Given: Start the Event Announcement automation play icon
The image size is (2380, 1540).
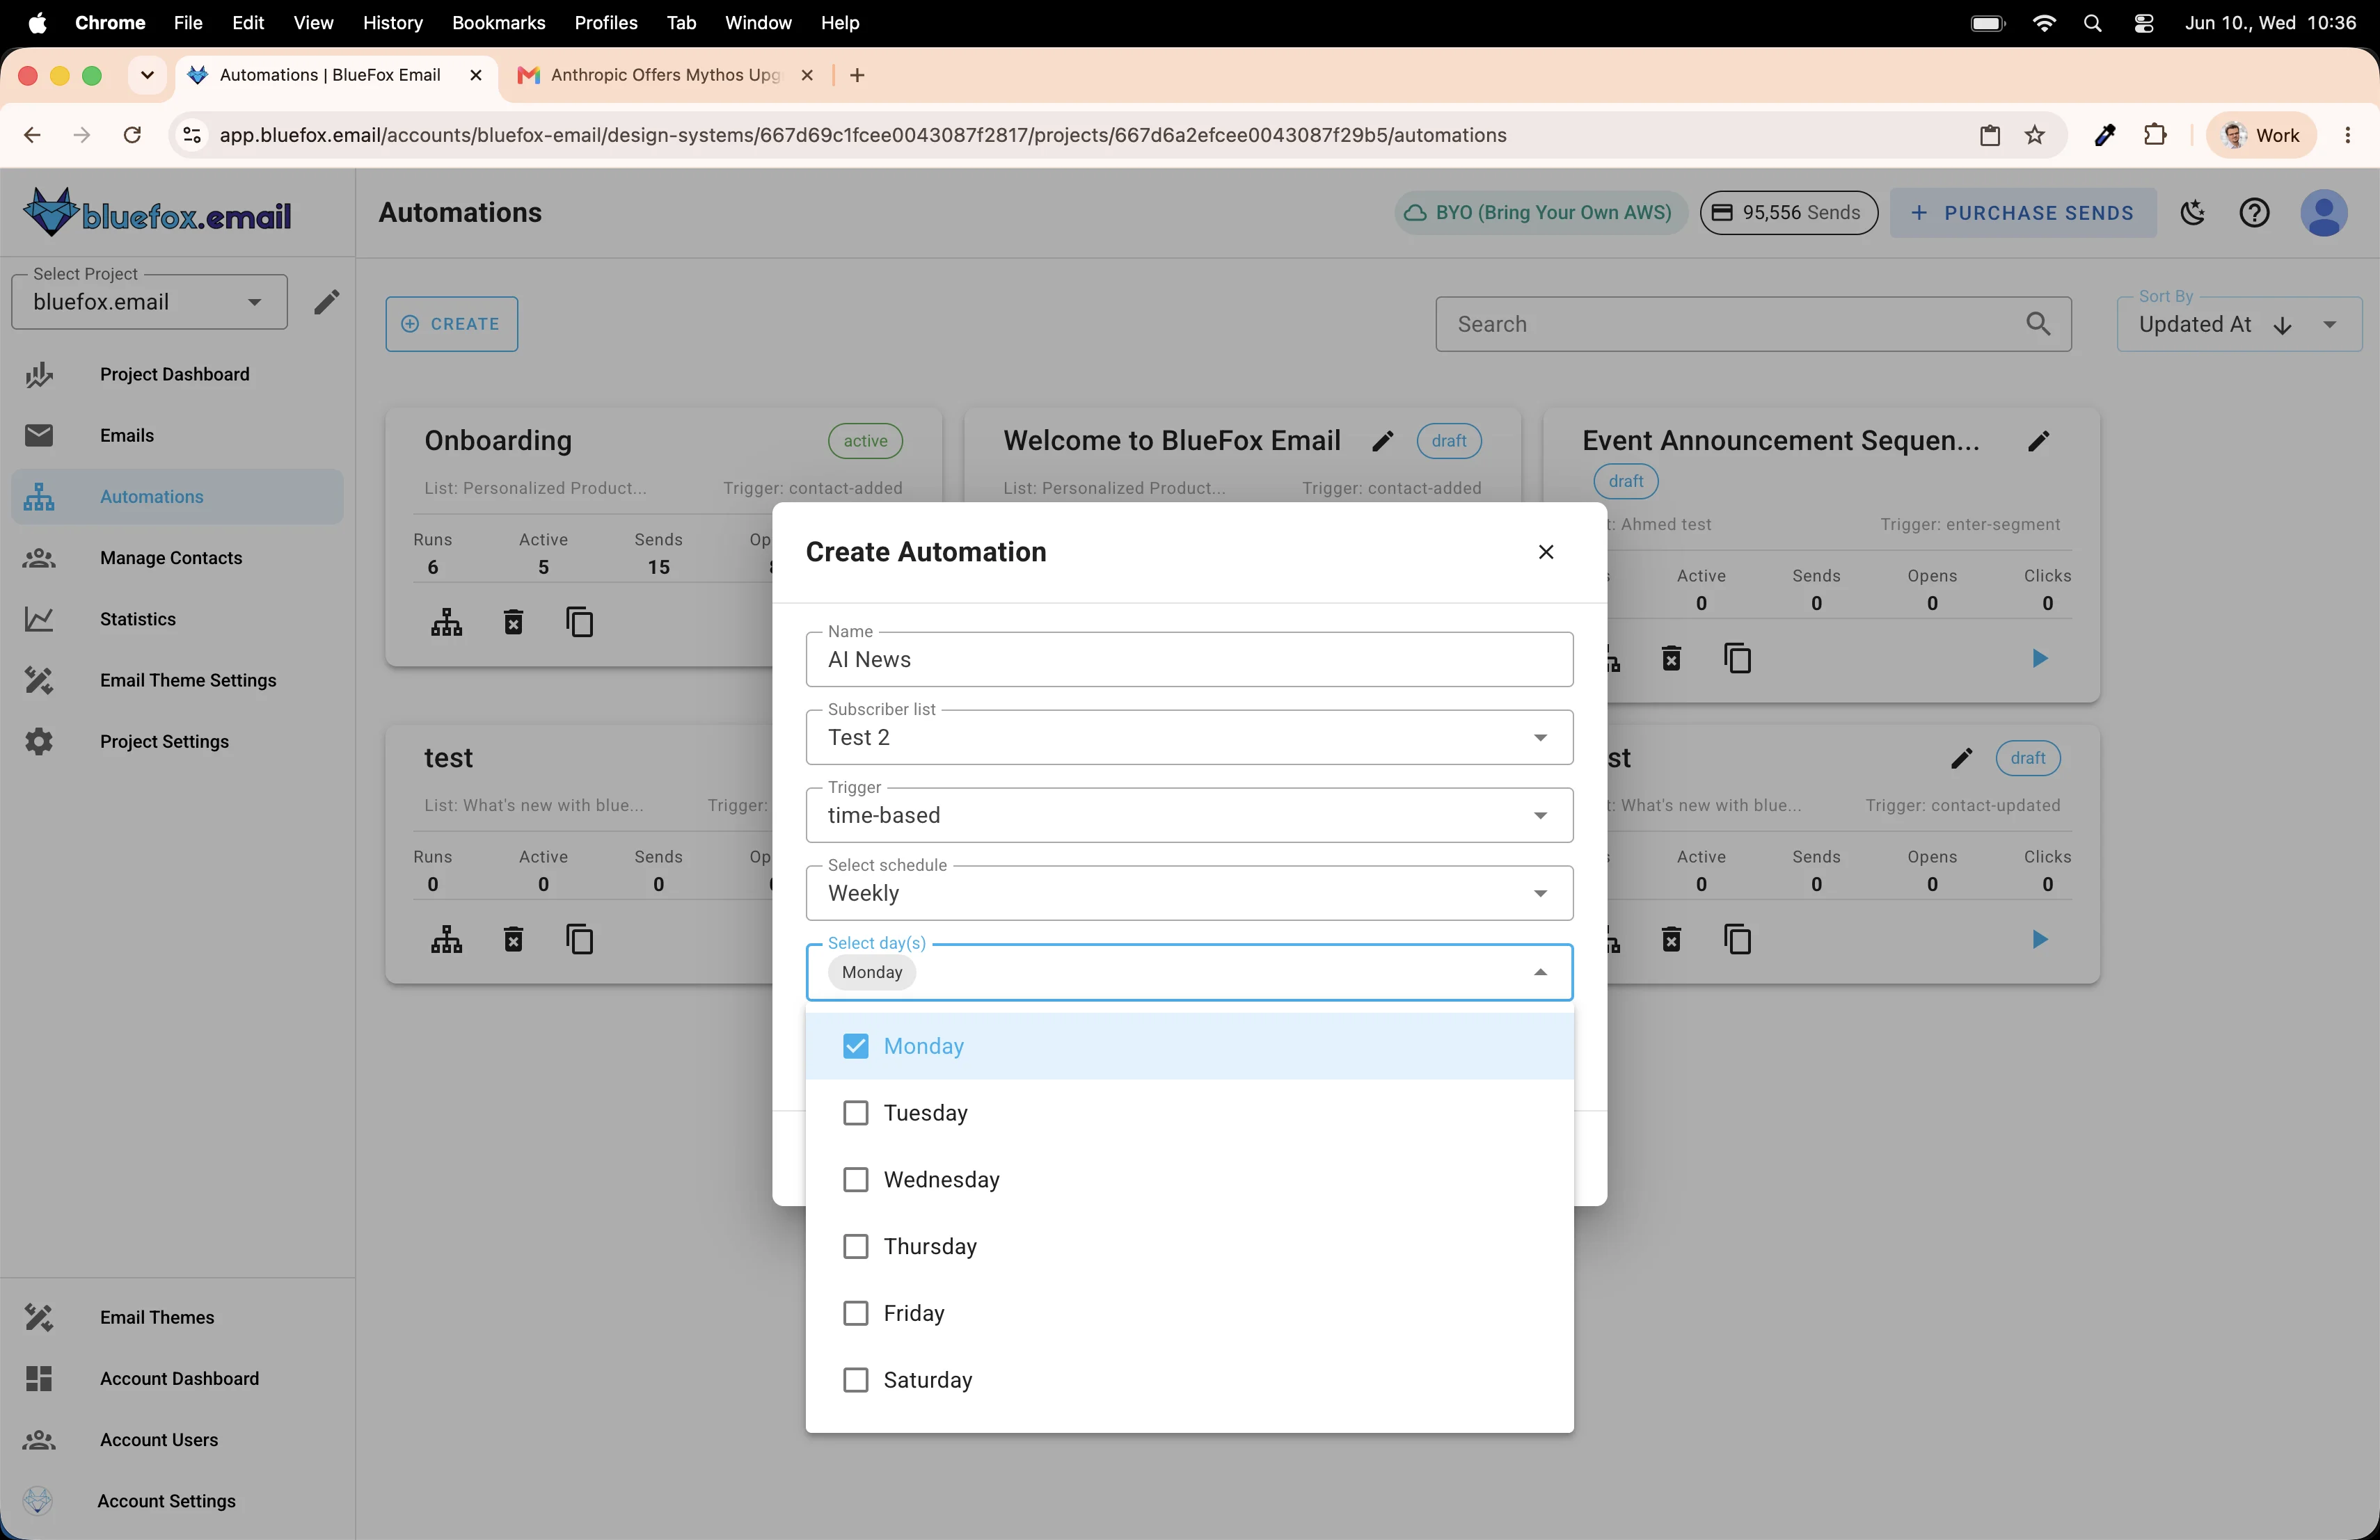Looking at the screenshot, I should (x=2040, y=659).
